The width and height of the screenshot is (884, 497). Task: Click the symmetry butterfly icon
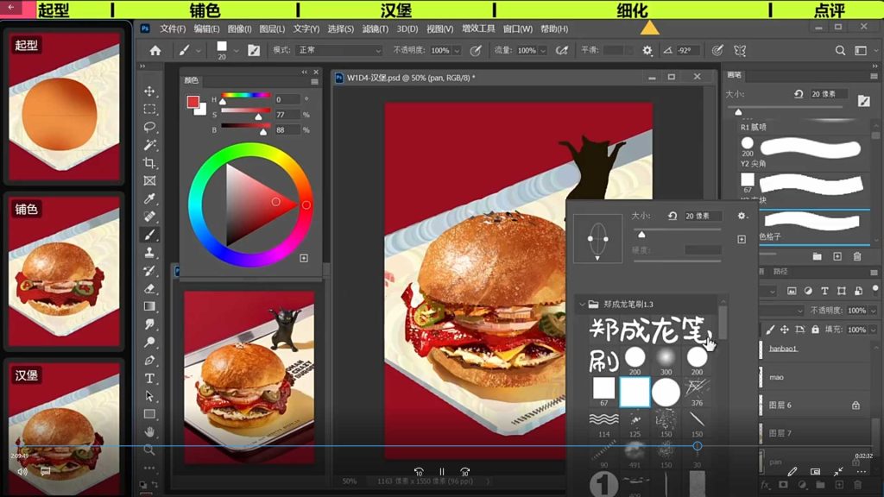coord(740,51)
